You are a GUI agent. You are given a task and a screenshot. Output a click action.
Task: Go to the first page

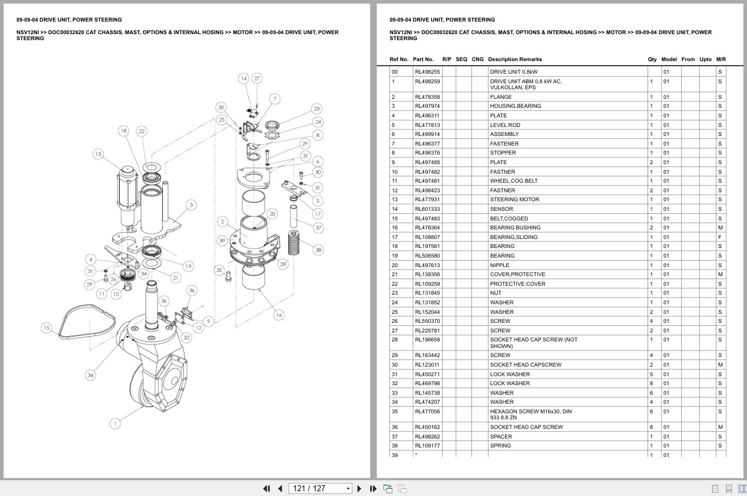click(x=267, y=488)
